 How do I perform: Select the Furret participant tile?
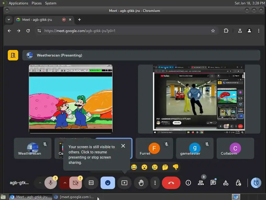[x=154, y=148]
